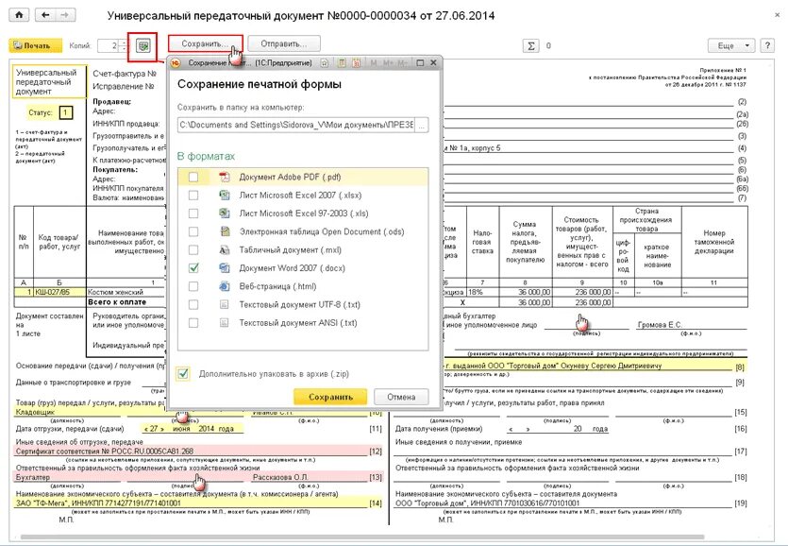The height and width of the screenshot is (546, 788).
Task: Check Лист Microsoft Excel 97-2003 (.xls) format
Action: 193,213
